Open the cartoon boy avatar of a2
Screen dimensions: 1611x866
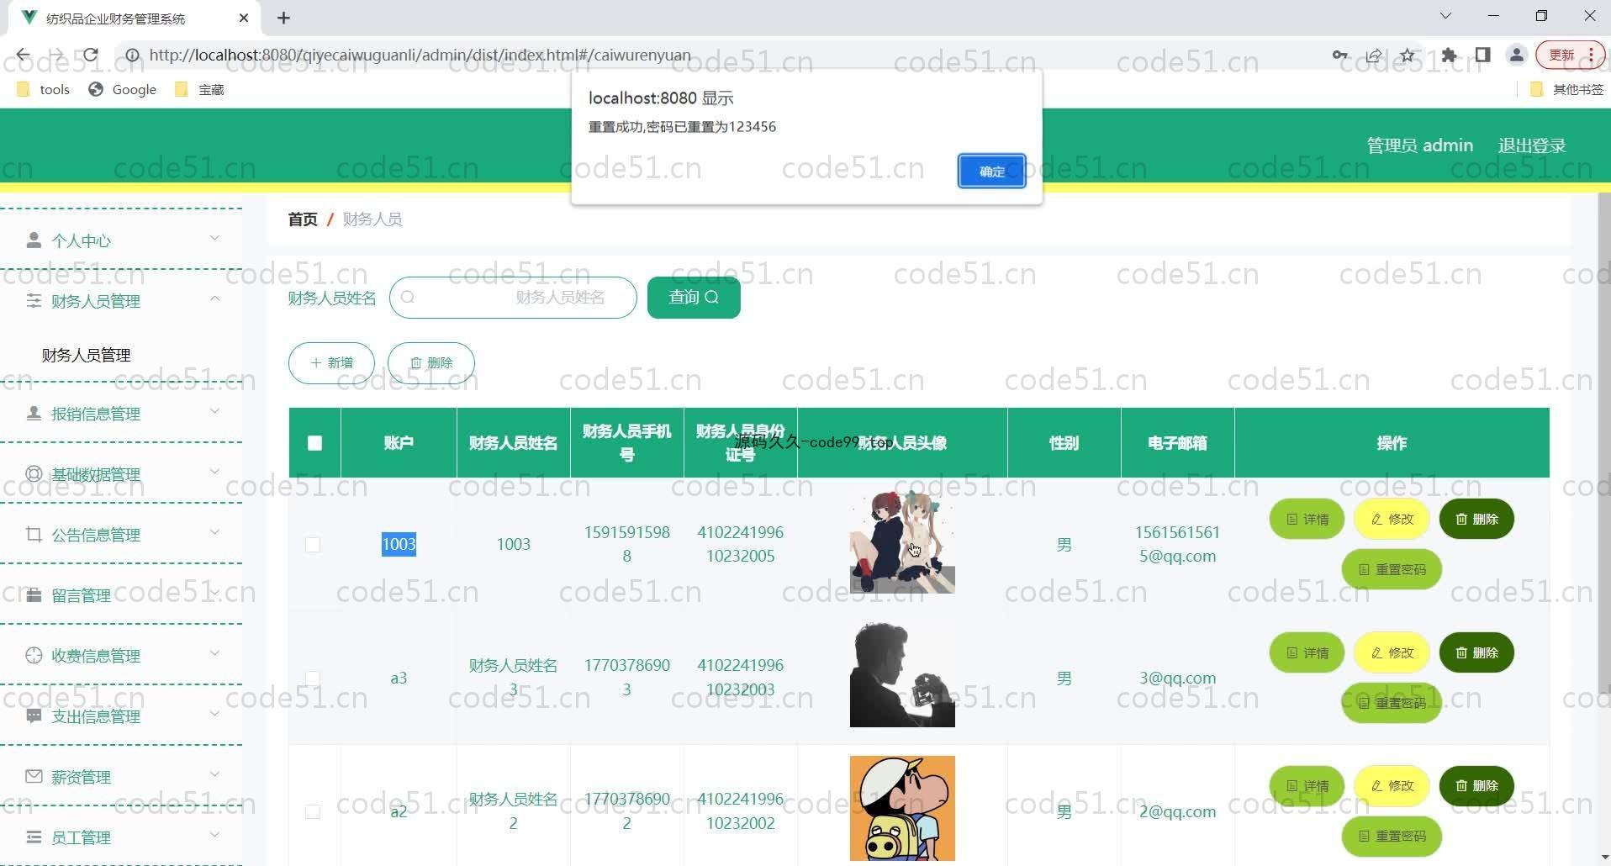point(902,809)
